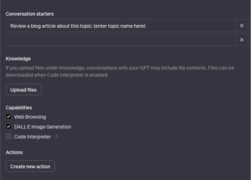The height and width of the screenshot is (180, 251).
Task: Start creating a new action under Actions
Action: [x=30, y=166]
